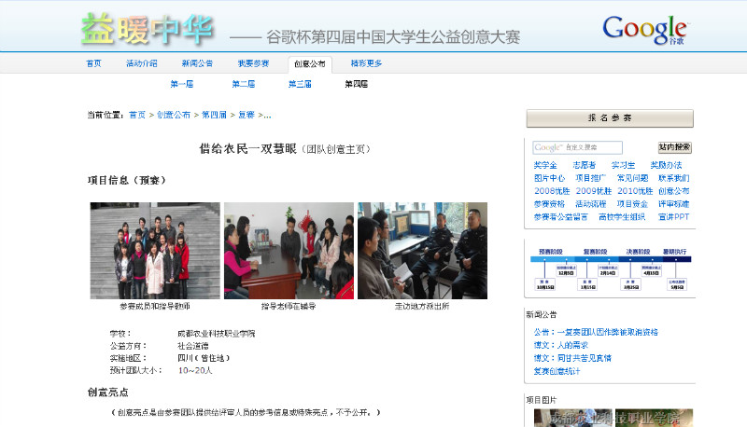Viewport: 747px width, 427px height.
Task: Open the 奖学金 link
Action: [545, 165]
